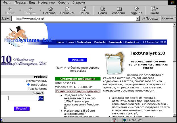Open Search (Поиск) toolbar icon

click(x=102, y=9)
